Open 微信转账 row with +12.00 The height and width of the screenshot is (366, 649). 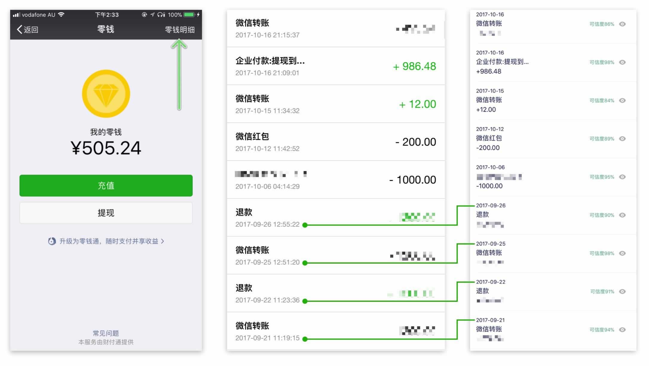[x=336, y=104]
